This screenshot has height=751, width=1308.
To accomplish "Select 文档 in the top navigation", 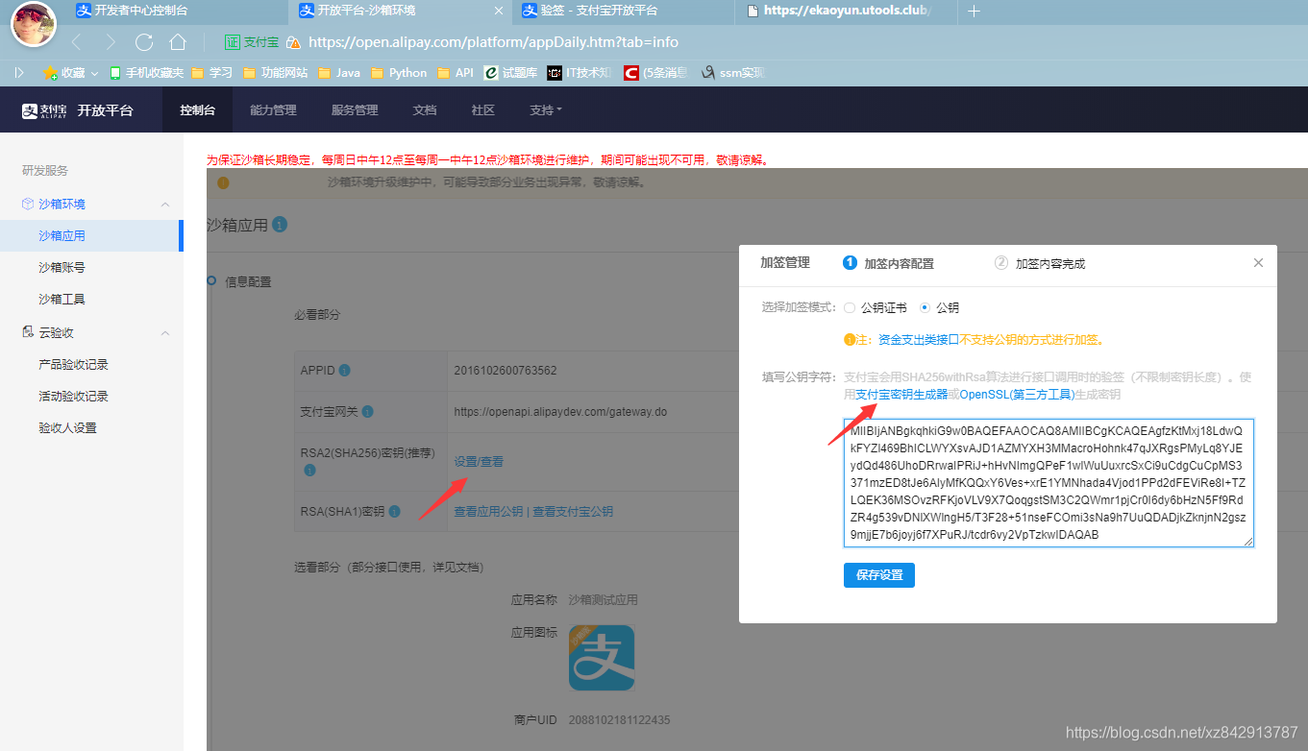I will pyautogui.click(x=425, y=110).
